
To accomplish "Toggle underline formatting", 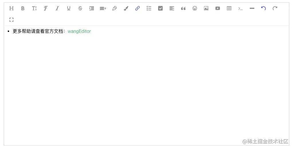I will (68, 8).
